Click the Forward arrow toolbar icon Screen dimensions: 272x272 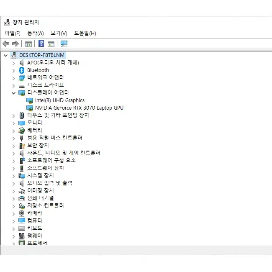tap(15, 44)
